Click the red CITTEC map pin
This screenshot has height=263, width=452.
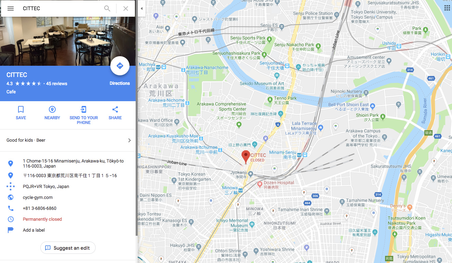click(x=246, y=157)
